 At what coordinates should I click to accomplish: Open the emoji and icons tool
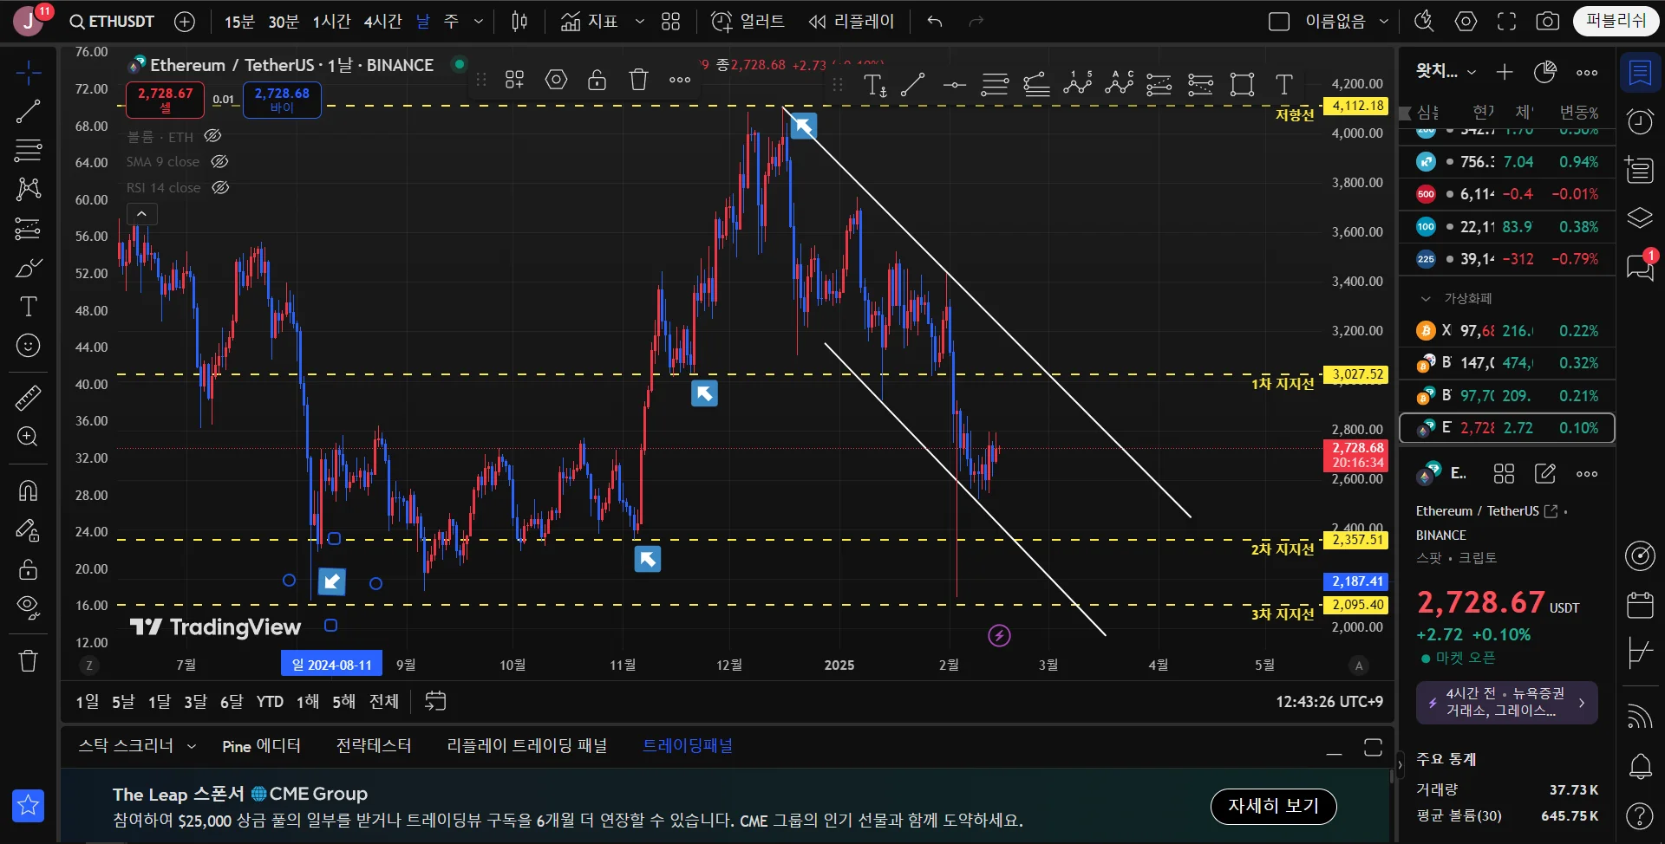click(29, 346)
